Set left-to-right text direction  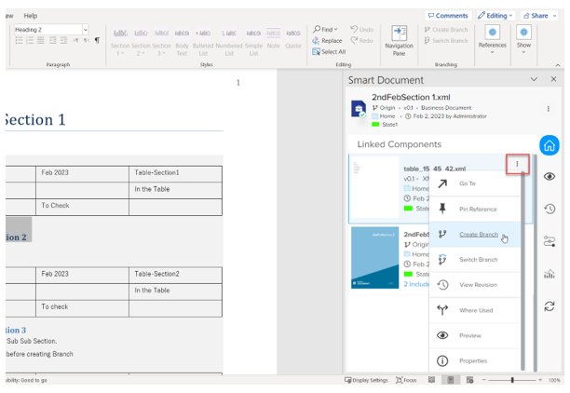(x=75, y=40)
